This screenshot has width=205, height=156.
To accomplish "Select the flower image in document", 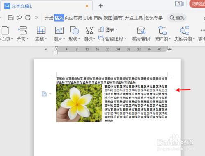I will click(x=79, y=103).
